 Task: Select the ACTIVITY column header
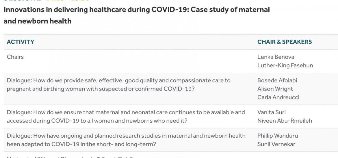pyautogui.click(x=21, y=42)
